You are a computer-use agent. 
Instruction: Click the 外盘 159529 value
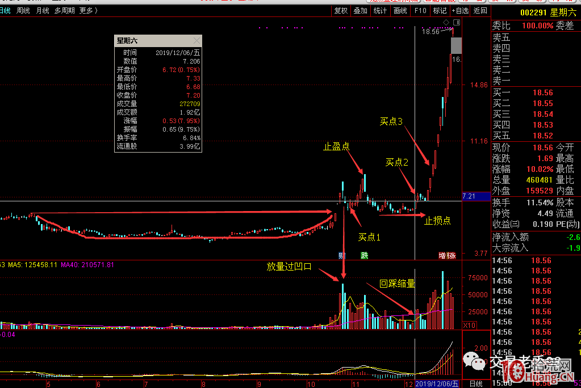539,191
